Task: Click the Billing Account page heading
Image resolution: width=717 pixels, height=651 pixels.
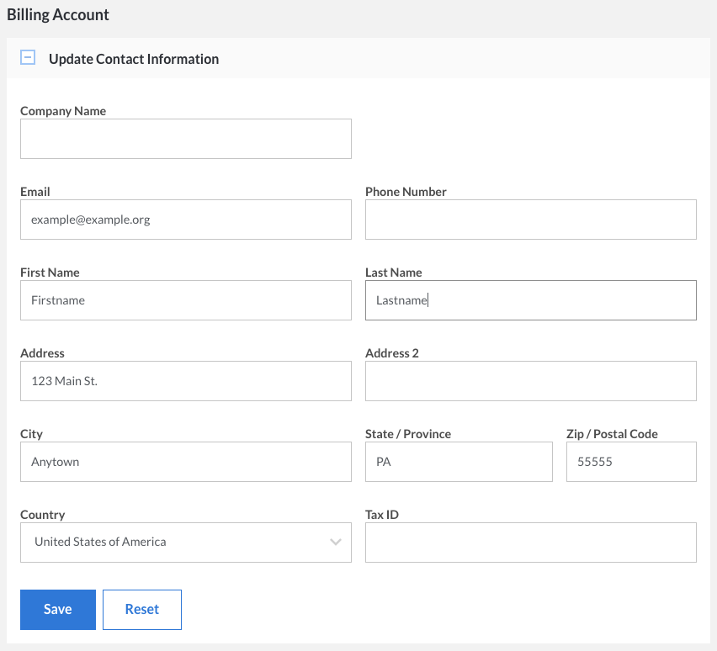Action: [58, 15]
